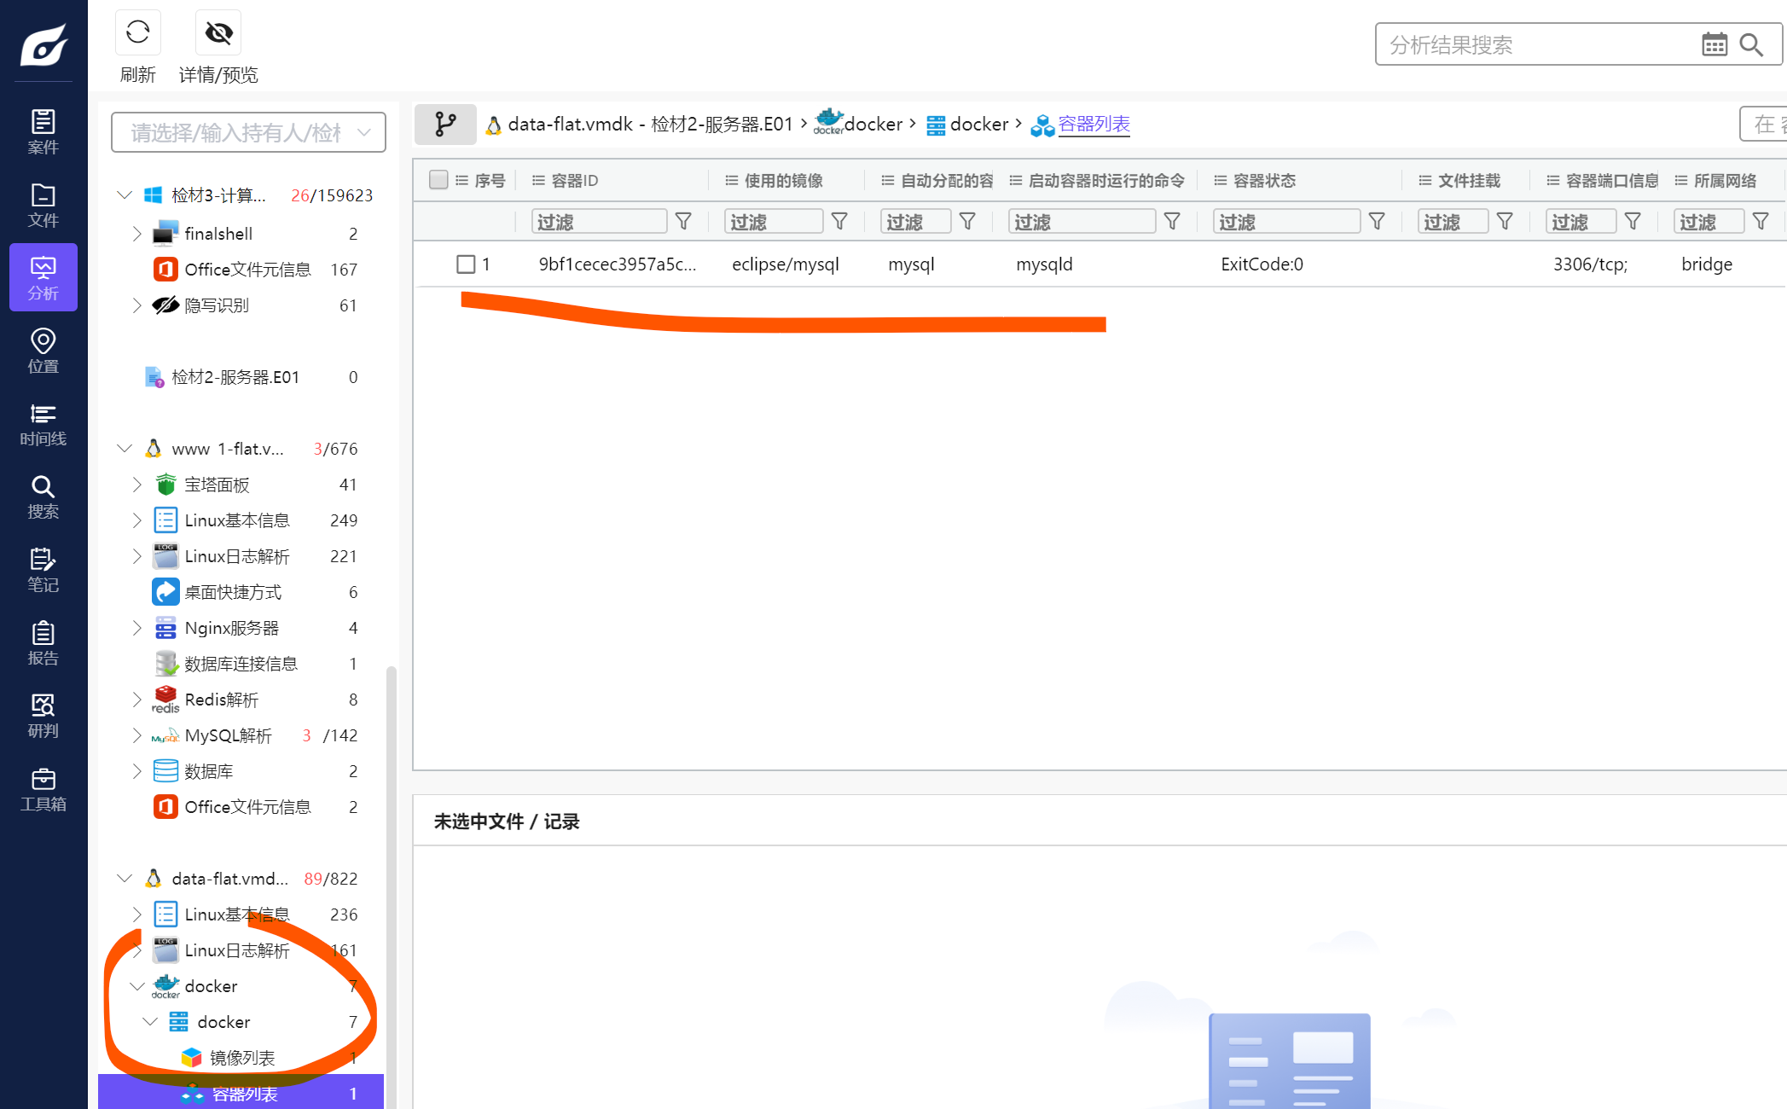Open the Location (位置) sidebar icon
The image size is (1787, 1109).
43,351
